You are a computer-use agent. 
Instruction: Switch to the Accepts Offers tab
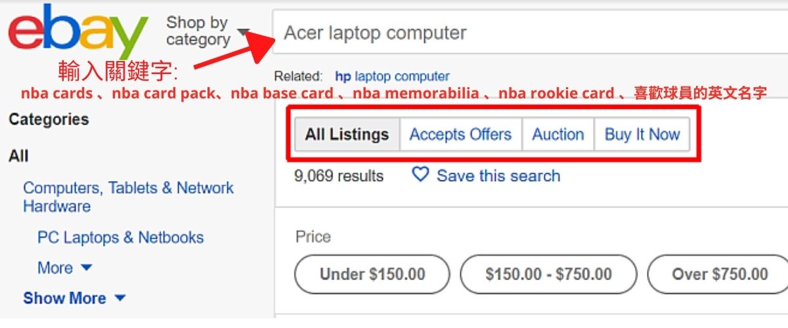coord(460,134)
